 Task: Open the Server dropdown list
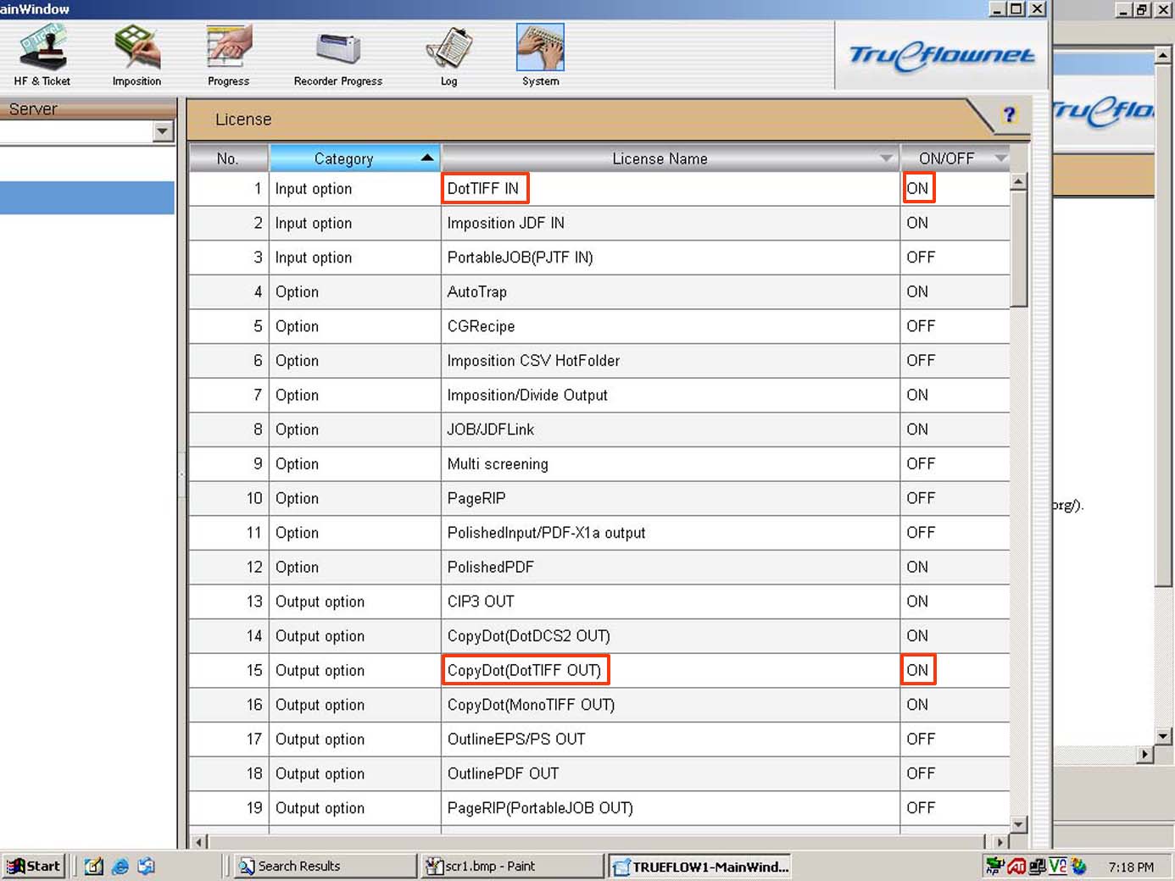pos(163,131)
